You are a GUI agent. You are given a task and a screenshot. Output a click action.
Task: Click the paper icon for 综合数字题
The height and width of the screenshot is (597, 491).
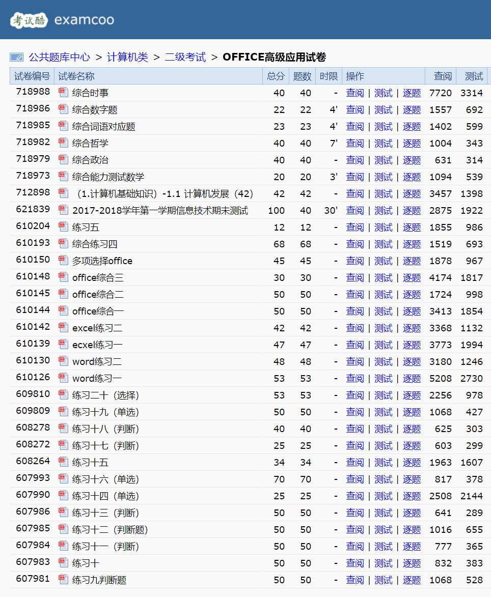(x=63, y=109)
